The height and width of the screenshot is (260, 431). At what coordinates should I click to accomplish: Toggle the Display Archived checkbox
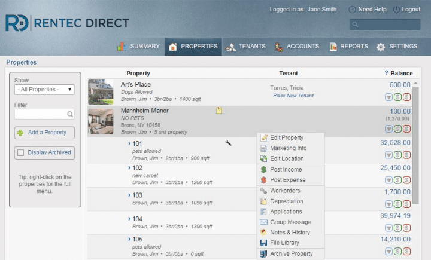pos(21,152)
